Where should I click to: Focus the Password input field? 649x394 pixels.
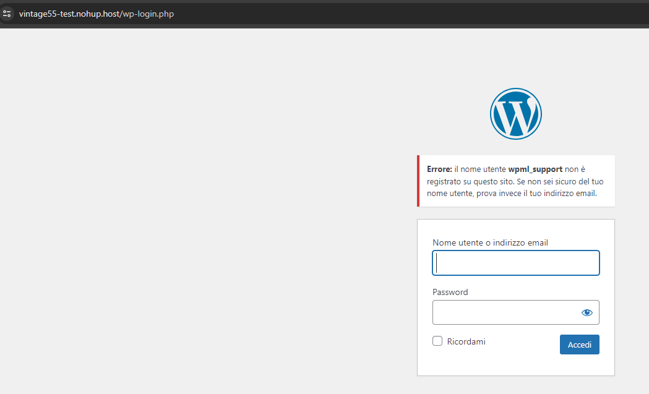[x=516, y=312]
